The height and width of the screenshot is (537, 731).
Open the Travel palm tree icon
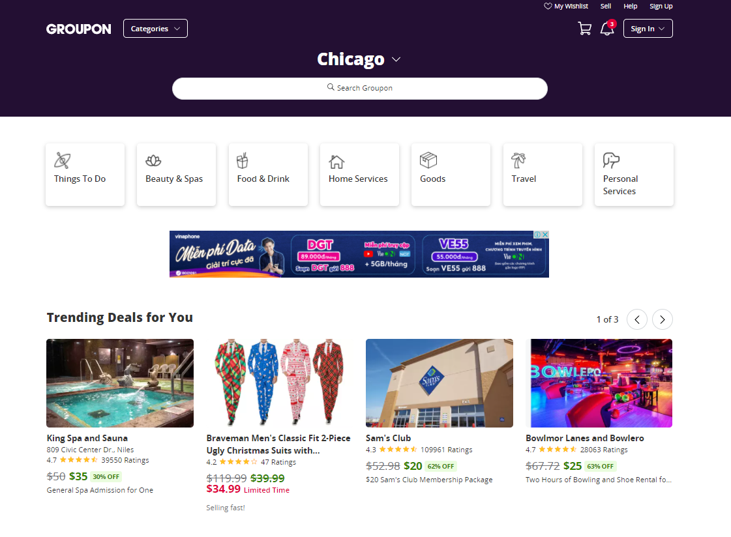tap(518, 160)
